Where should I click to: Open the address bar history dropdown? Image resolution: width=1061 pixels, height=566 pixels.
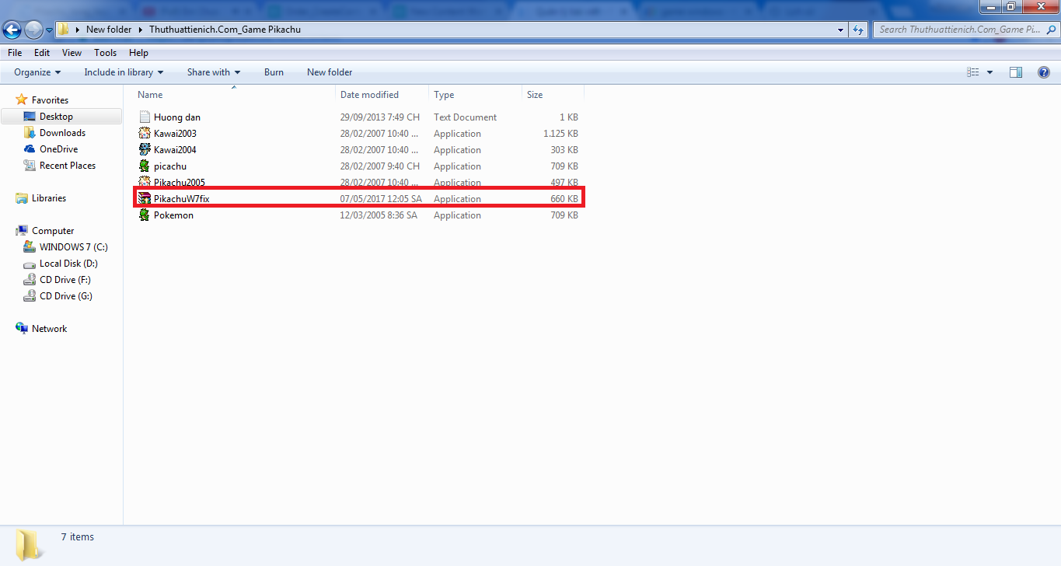(840, 30)
